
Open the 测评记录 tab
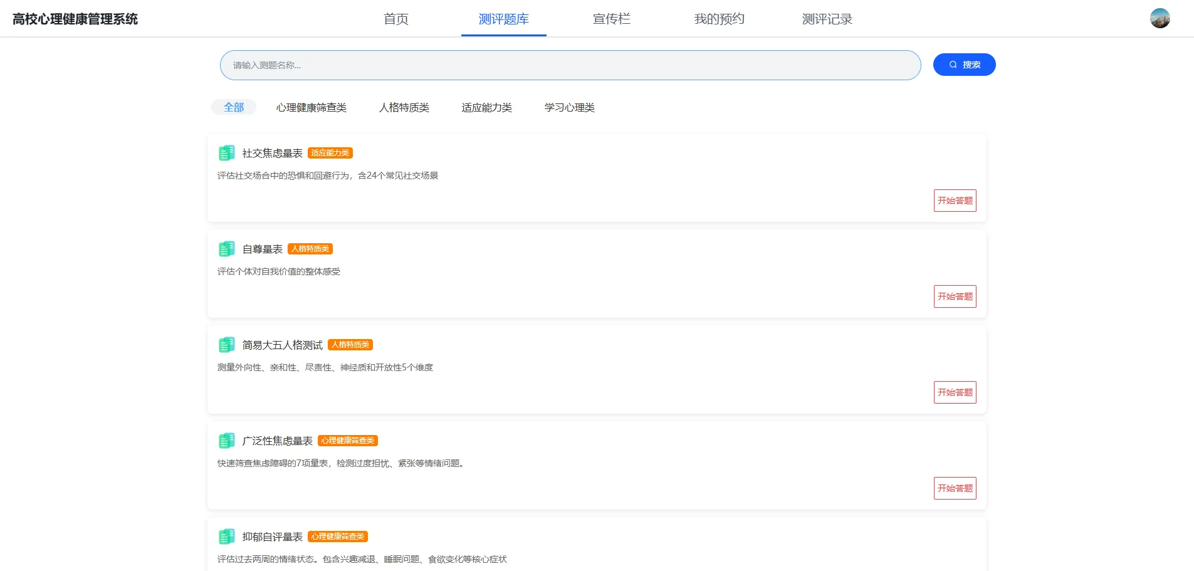[x=827, y=19]
